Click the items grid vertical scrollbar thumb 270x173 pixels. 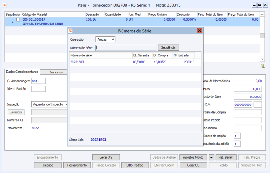[262, 36]
